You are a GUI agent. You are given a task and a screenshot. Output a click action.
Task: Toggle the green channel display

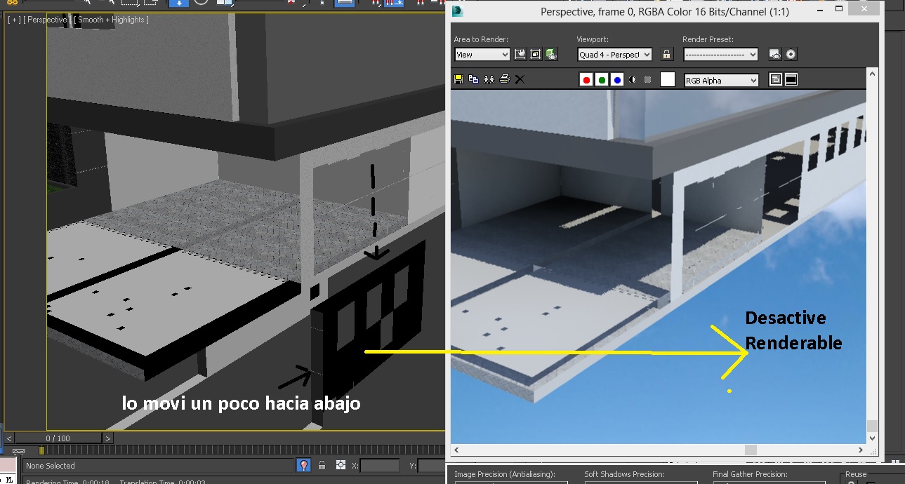tap(602, 80)
